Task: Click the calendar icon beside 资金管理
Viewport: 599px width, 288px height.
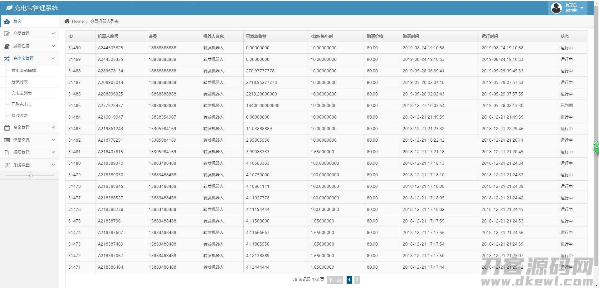Action: click(7, 128)
